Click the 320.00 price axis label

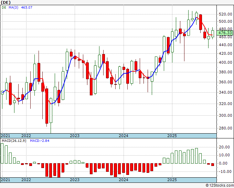coord(225,104)
